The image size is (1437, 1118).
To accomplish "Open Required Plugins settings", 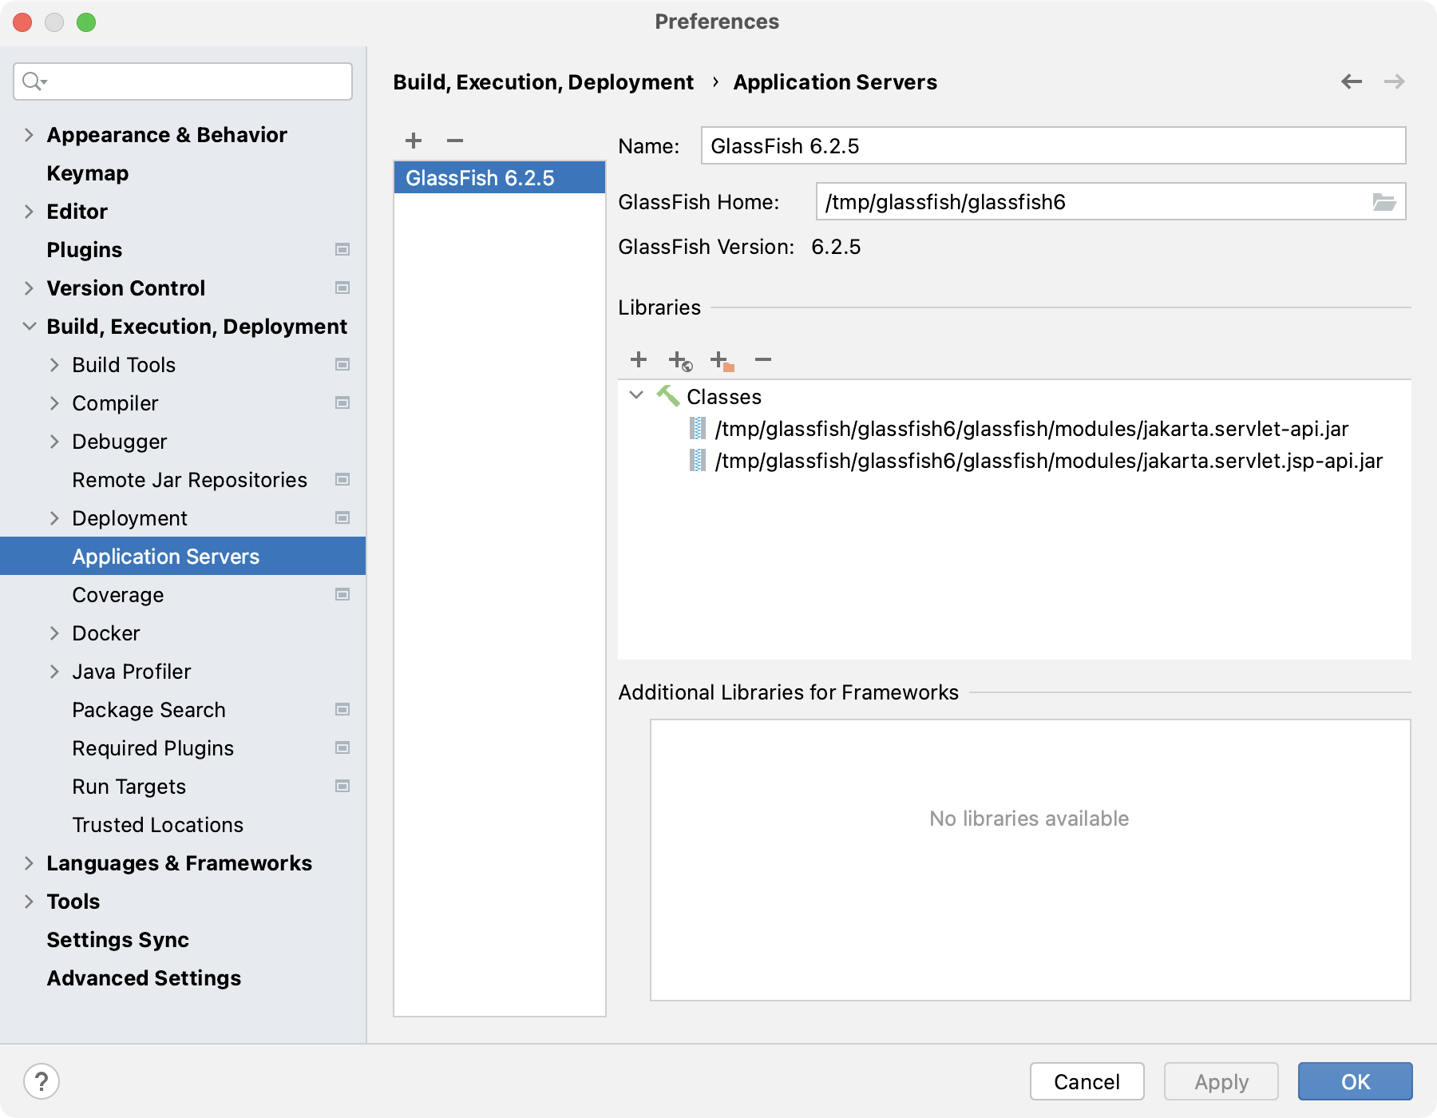I will click(153, 748).
